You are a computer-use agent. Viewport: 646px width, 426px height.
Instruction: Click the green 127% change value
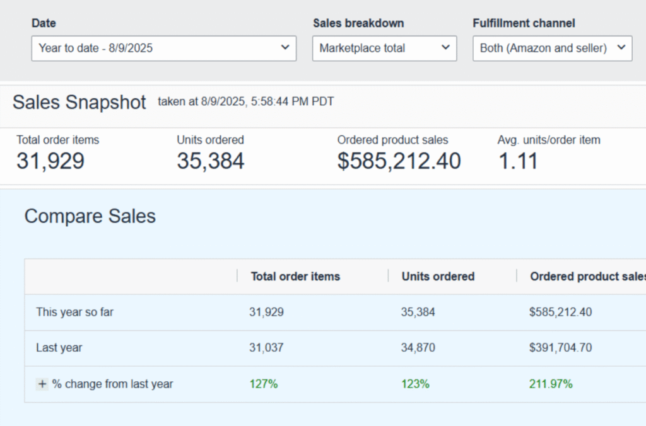tap(263, 384)
